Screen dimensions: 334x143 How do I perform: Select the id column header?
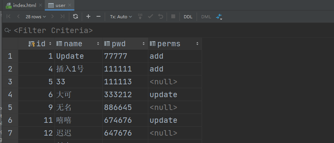coord(37,44)
